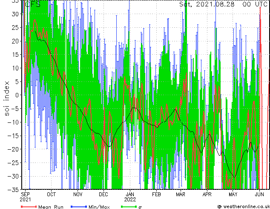Viewport: 270px width, 209px height.
Task: Click the 15 y-axis value
Action: point(15,55)
